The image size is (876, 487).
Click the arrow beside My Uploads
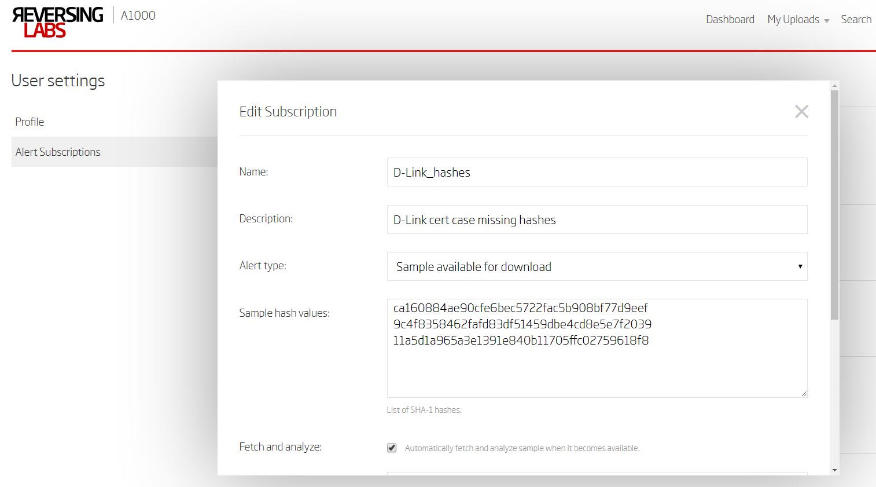(x=827, y=21)
